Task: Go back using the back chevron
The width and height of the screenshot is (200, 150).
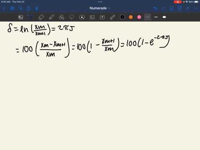Action: click(x=4, y=8)
